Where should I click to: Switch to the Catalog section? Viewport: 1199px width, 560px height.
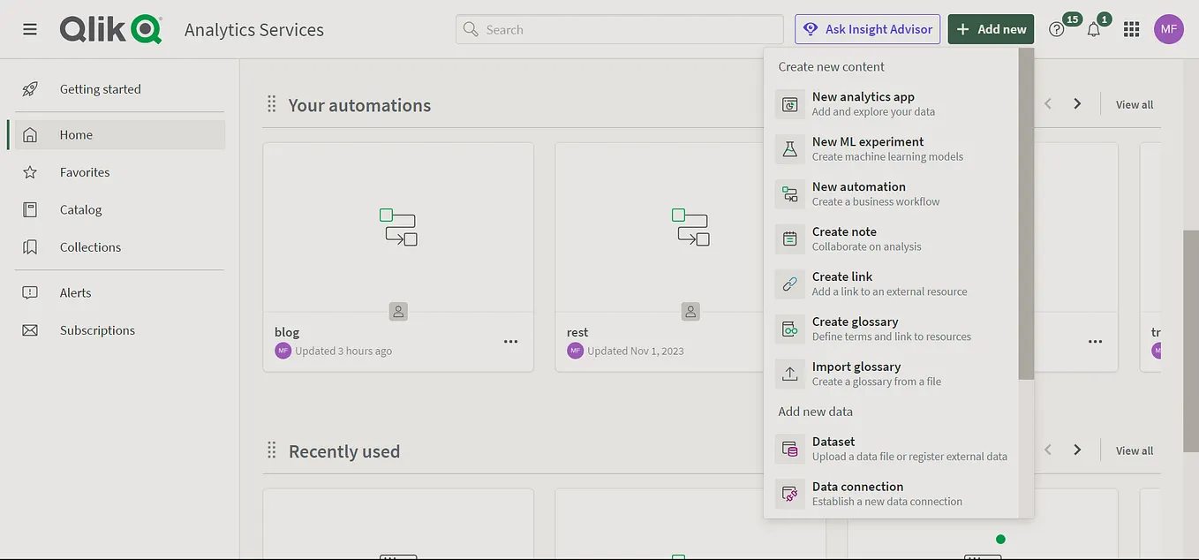pos(80,209)
